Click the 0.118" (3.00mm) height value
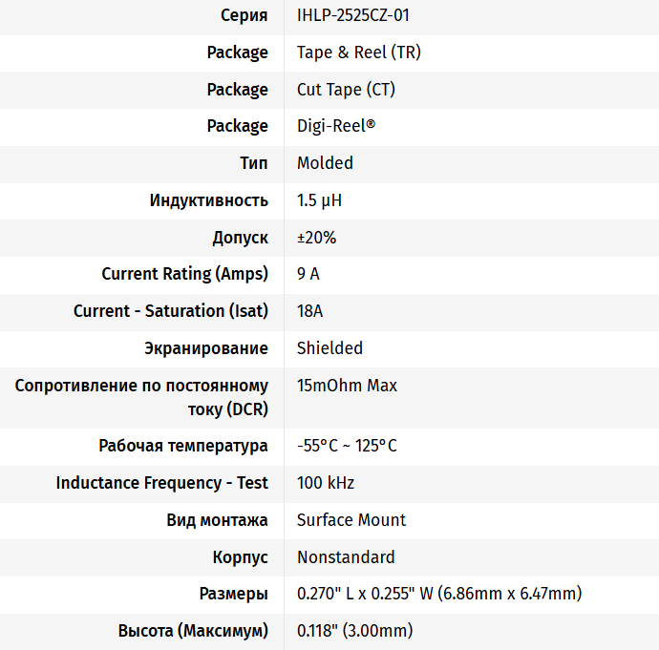Image resolution: width=659 pixels, height=650 pixels. pos(354,631)
